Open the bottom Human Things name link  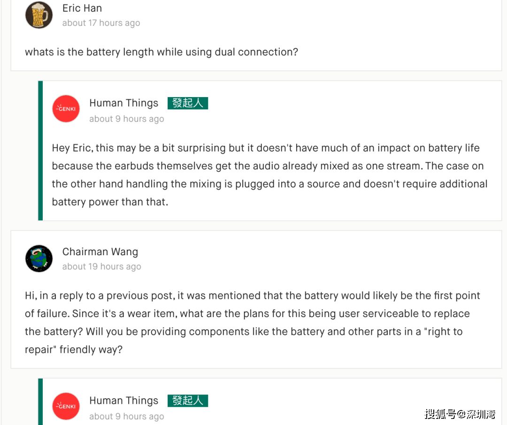(124, 401)
